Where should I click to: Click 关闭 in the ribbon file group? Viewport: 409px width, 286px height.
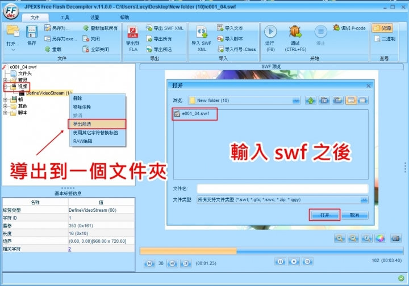click(91, 39)
